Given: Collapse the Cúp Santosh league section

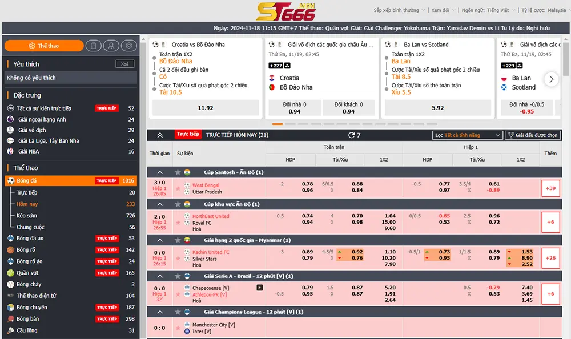Looking at the screenshot, I should (x=160, y=172).
